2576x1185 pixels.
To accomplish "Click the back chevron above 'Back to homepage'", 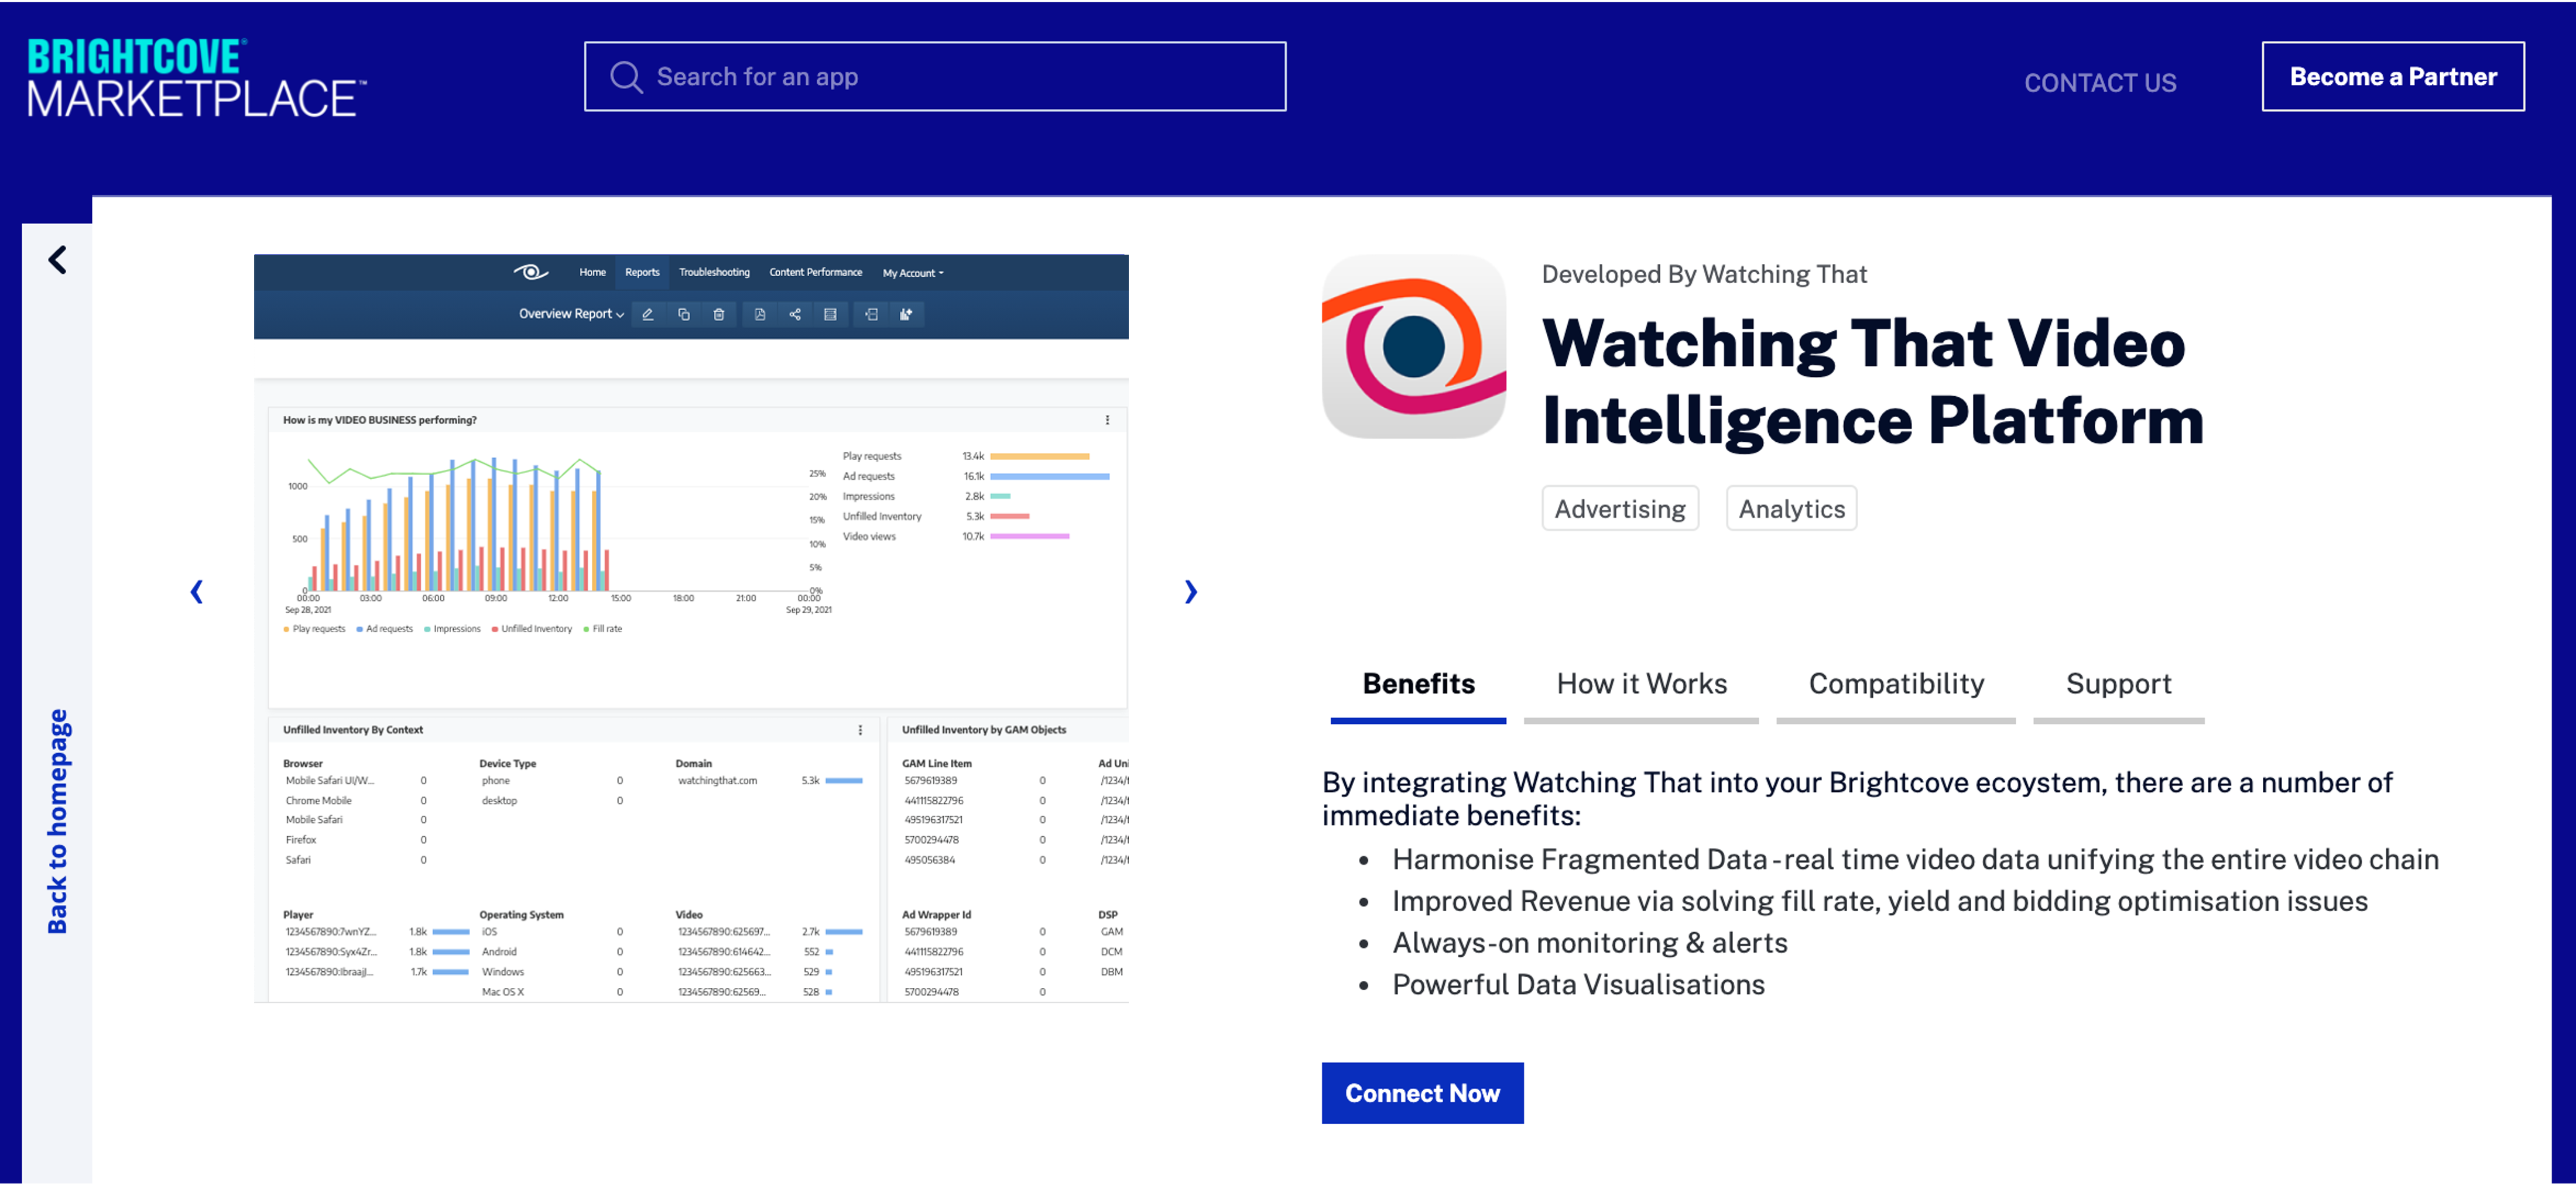I will 58,260.
